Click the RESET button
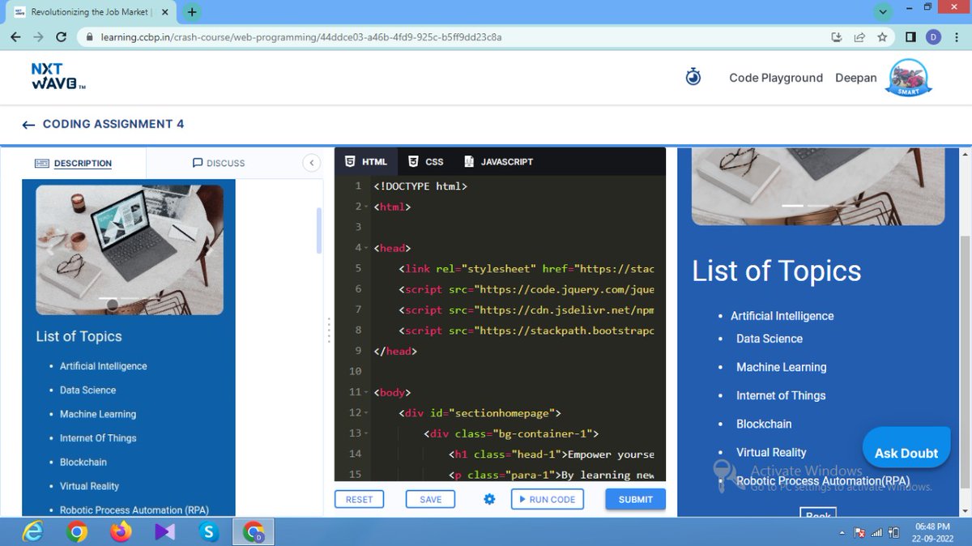This screenshot has width=972, height=546. [x=359, y=499]
